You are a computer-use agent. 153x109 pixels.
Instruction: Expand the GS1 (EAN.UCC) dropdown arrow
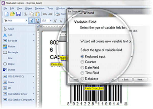33,76
